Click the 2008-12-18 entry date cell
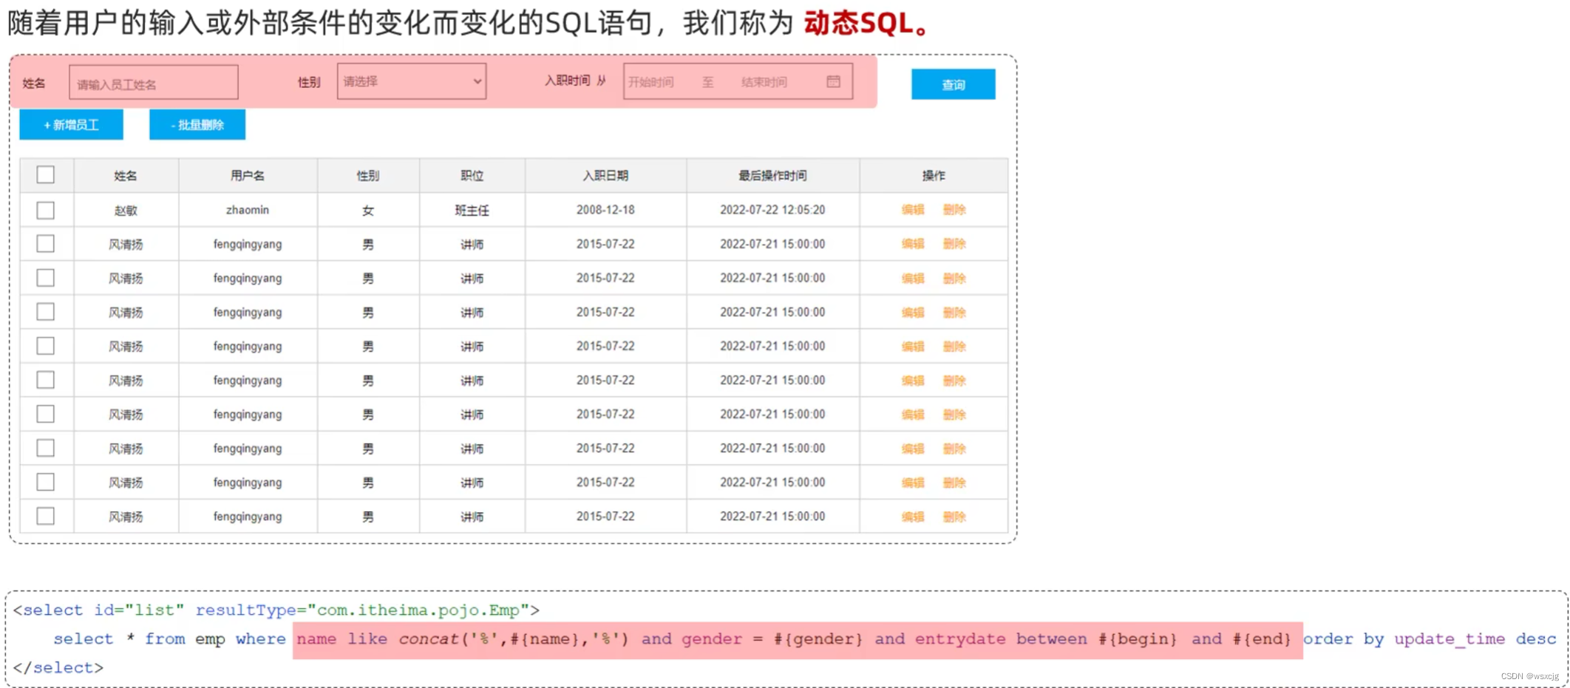 point(605,210)
